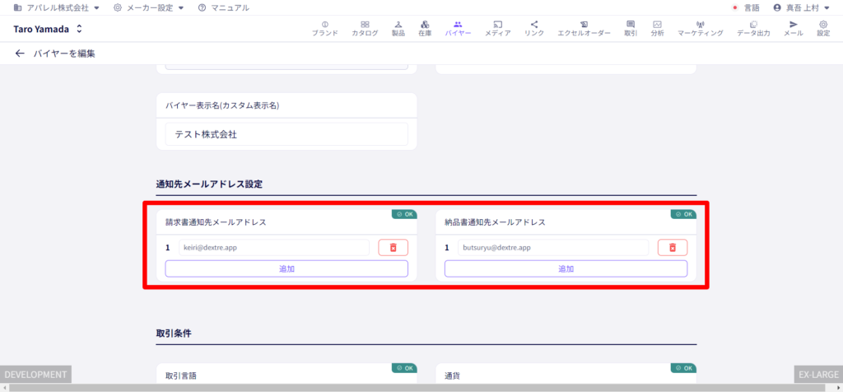Viewport: 843px width, 392px height.
Task: Open the 真吾 上村 user account menu
Action: tap(801, 7)
